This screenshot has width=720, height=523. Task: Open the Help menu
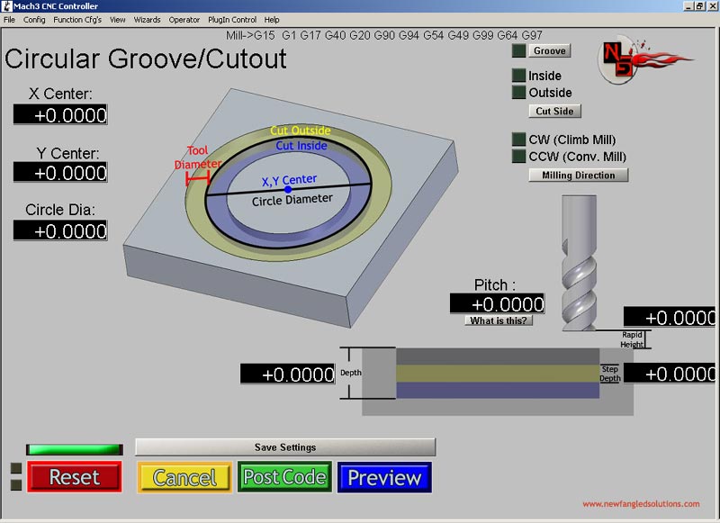click(x=272, y=20)
